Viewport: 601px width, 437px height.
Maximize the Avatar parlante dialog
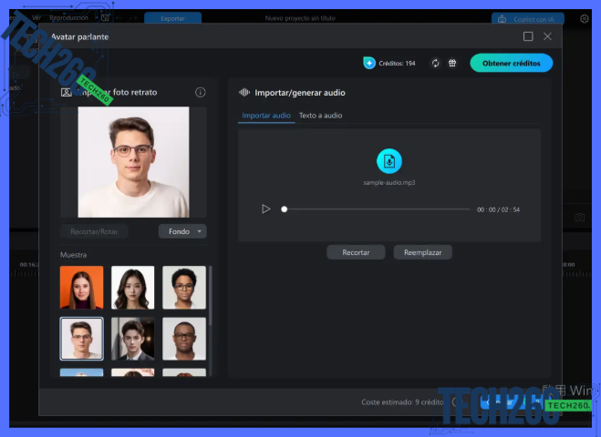coord(528,36)
